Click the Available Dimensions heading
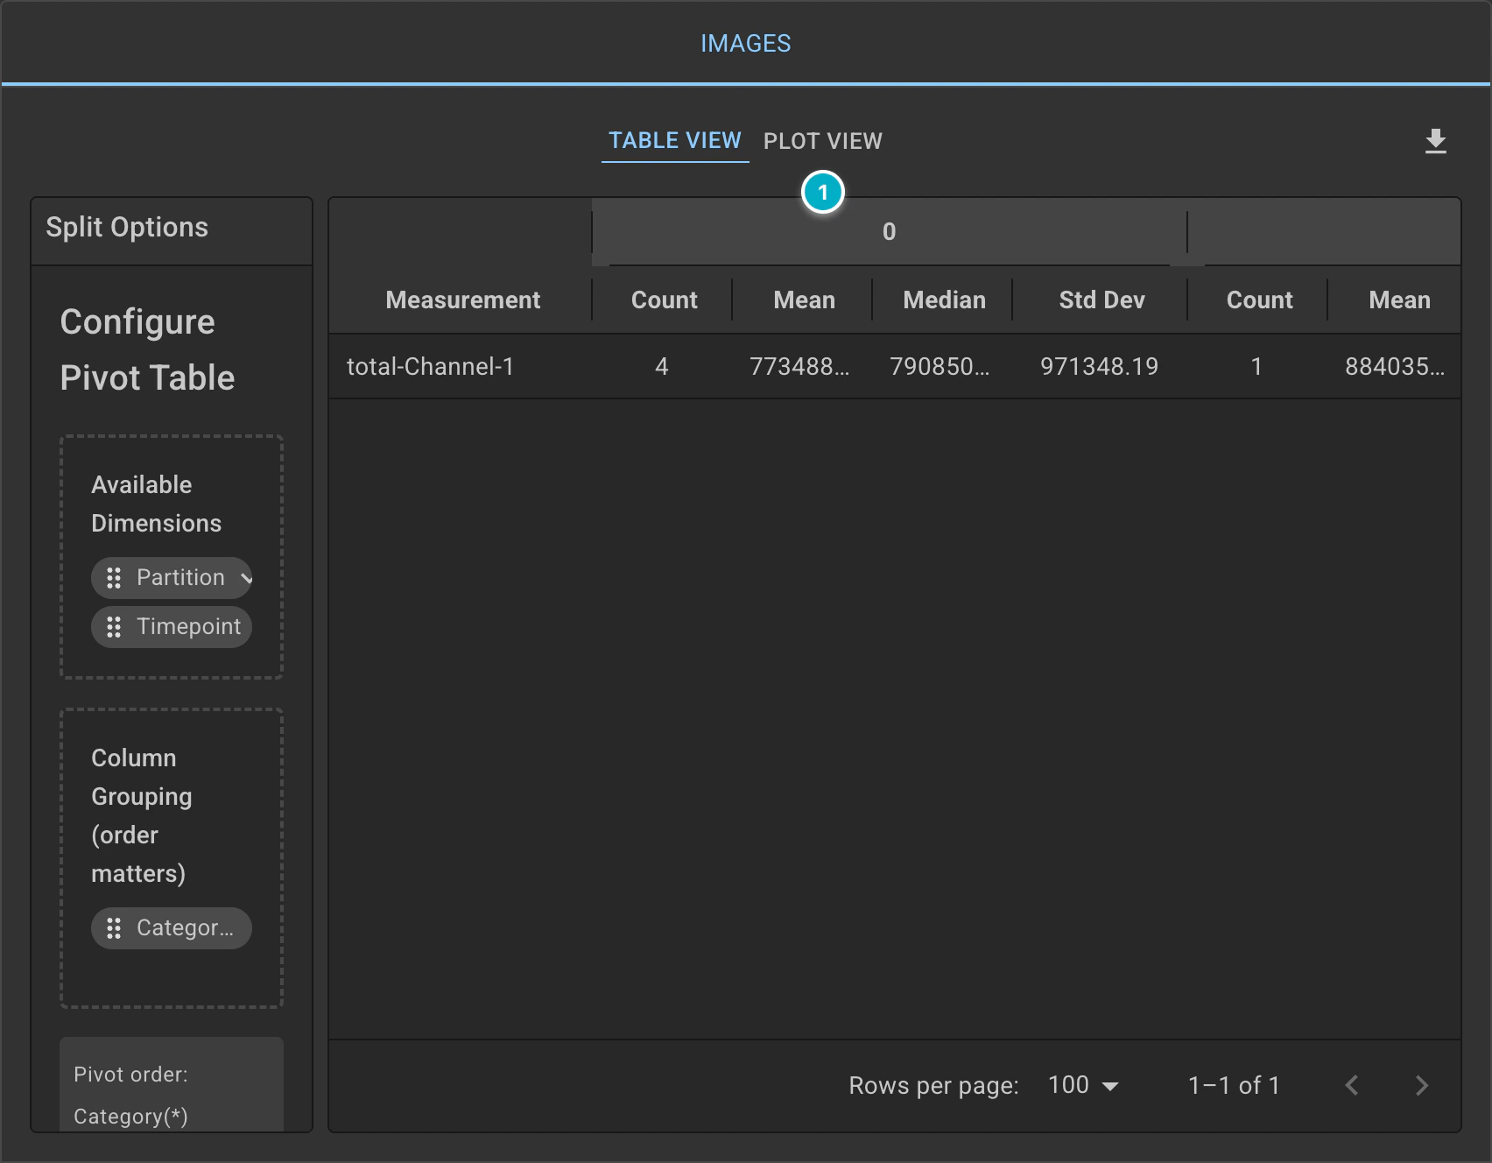 [x=156, y=504]
